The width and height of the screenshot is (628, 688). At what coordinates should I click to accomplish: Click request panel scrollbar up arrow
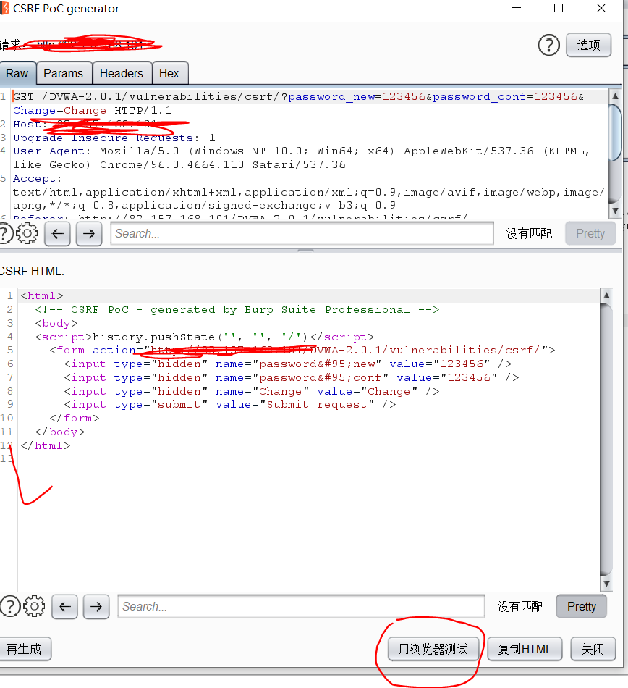[x=615, y=96]
